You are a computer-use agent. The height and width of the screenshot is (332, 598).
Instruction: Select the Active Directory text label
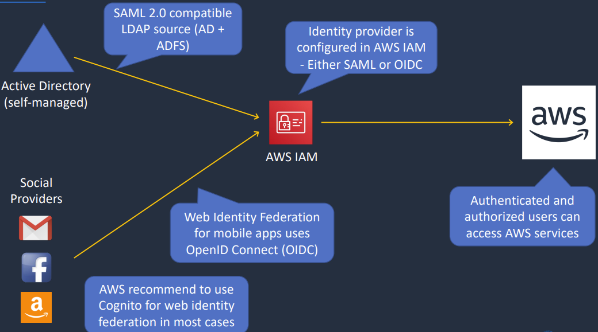tap(46, 86)
